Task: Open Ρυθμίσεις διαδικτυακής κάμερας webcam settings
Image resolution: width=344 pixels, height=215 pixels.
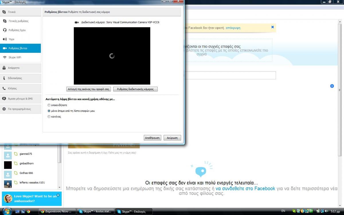Action: coord(135,89)
